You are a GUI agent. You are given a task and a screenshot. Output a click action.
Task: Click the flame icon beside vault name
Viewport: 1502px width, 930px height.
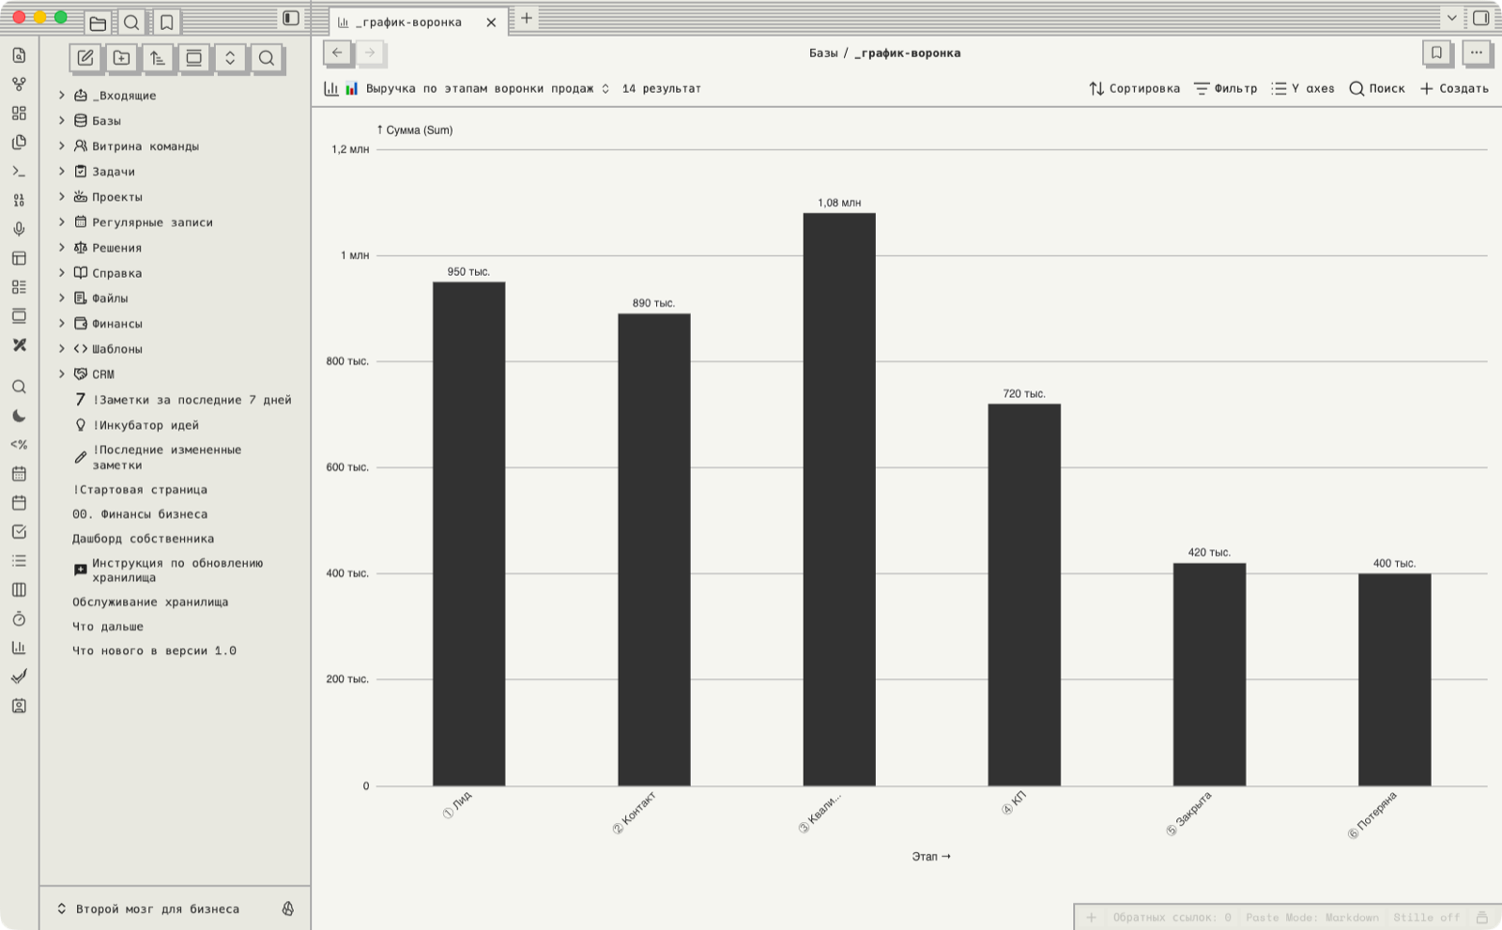pyautogui.click(x=288, y=908)
